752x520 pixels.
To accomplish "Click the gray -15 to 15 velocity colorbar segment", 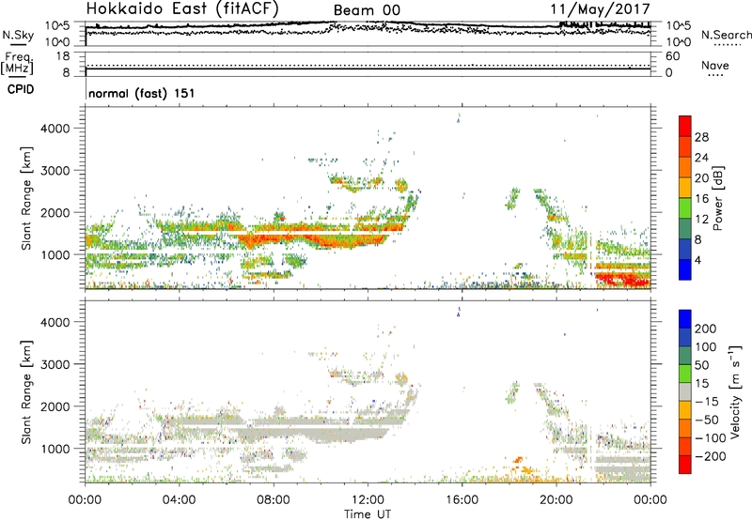I will coord(685,391).
